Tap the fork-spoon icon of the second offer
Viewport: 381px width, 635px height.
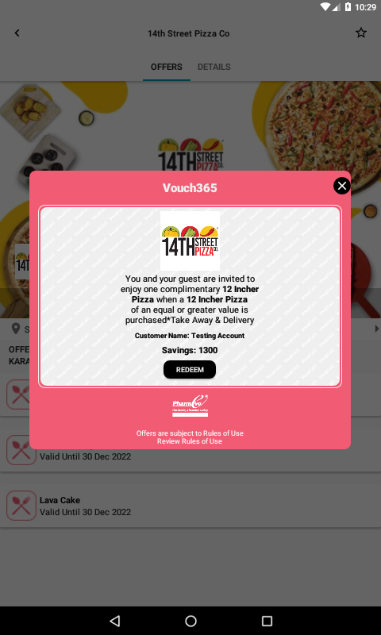click(21, 450)
